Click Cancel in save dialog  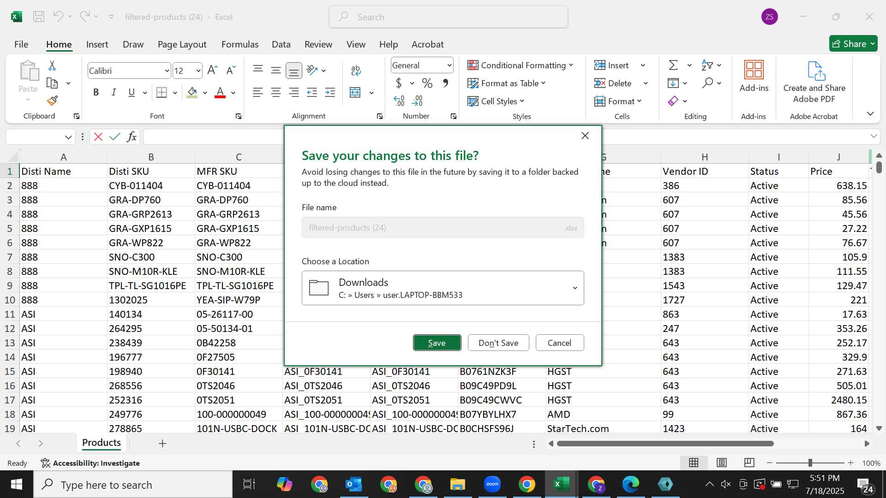[559, 343]
